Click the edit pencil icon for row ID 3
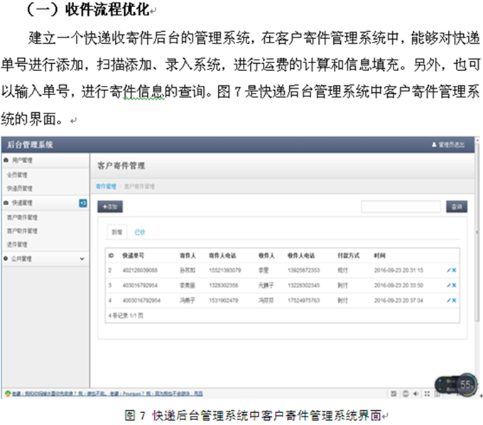Screen dimensions: 483x425 coord(449,285)
